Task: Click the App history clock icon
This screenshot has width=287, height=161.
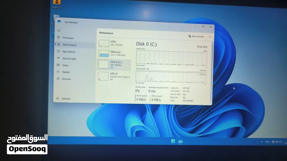Action: (x=58, y=51)
